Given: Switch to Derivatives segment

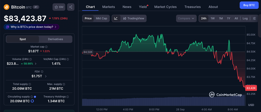Looking at the screenshot, I should coord(55,39).
